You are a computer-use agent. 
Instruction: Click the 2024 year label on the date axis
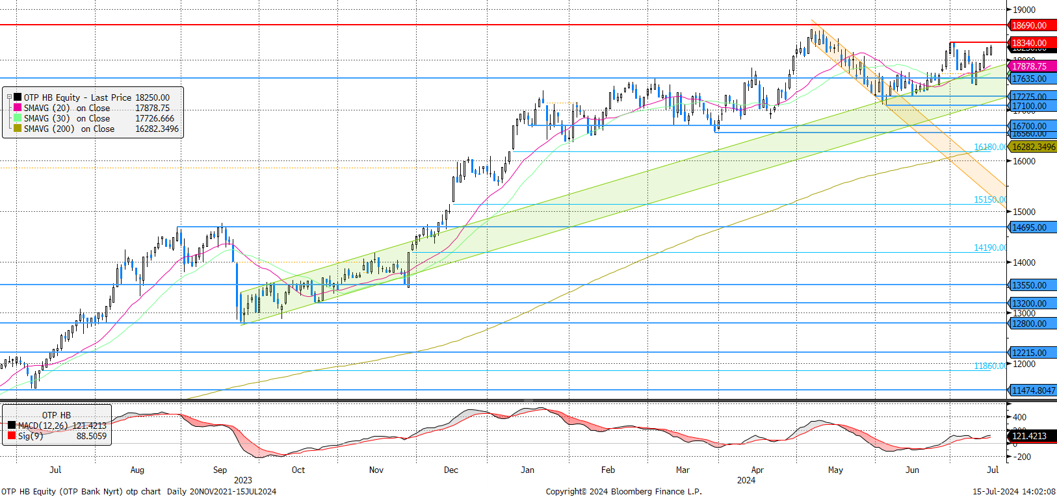(746, 480)
